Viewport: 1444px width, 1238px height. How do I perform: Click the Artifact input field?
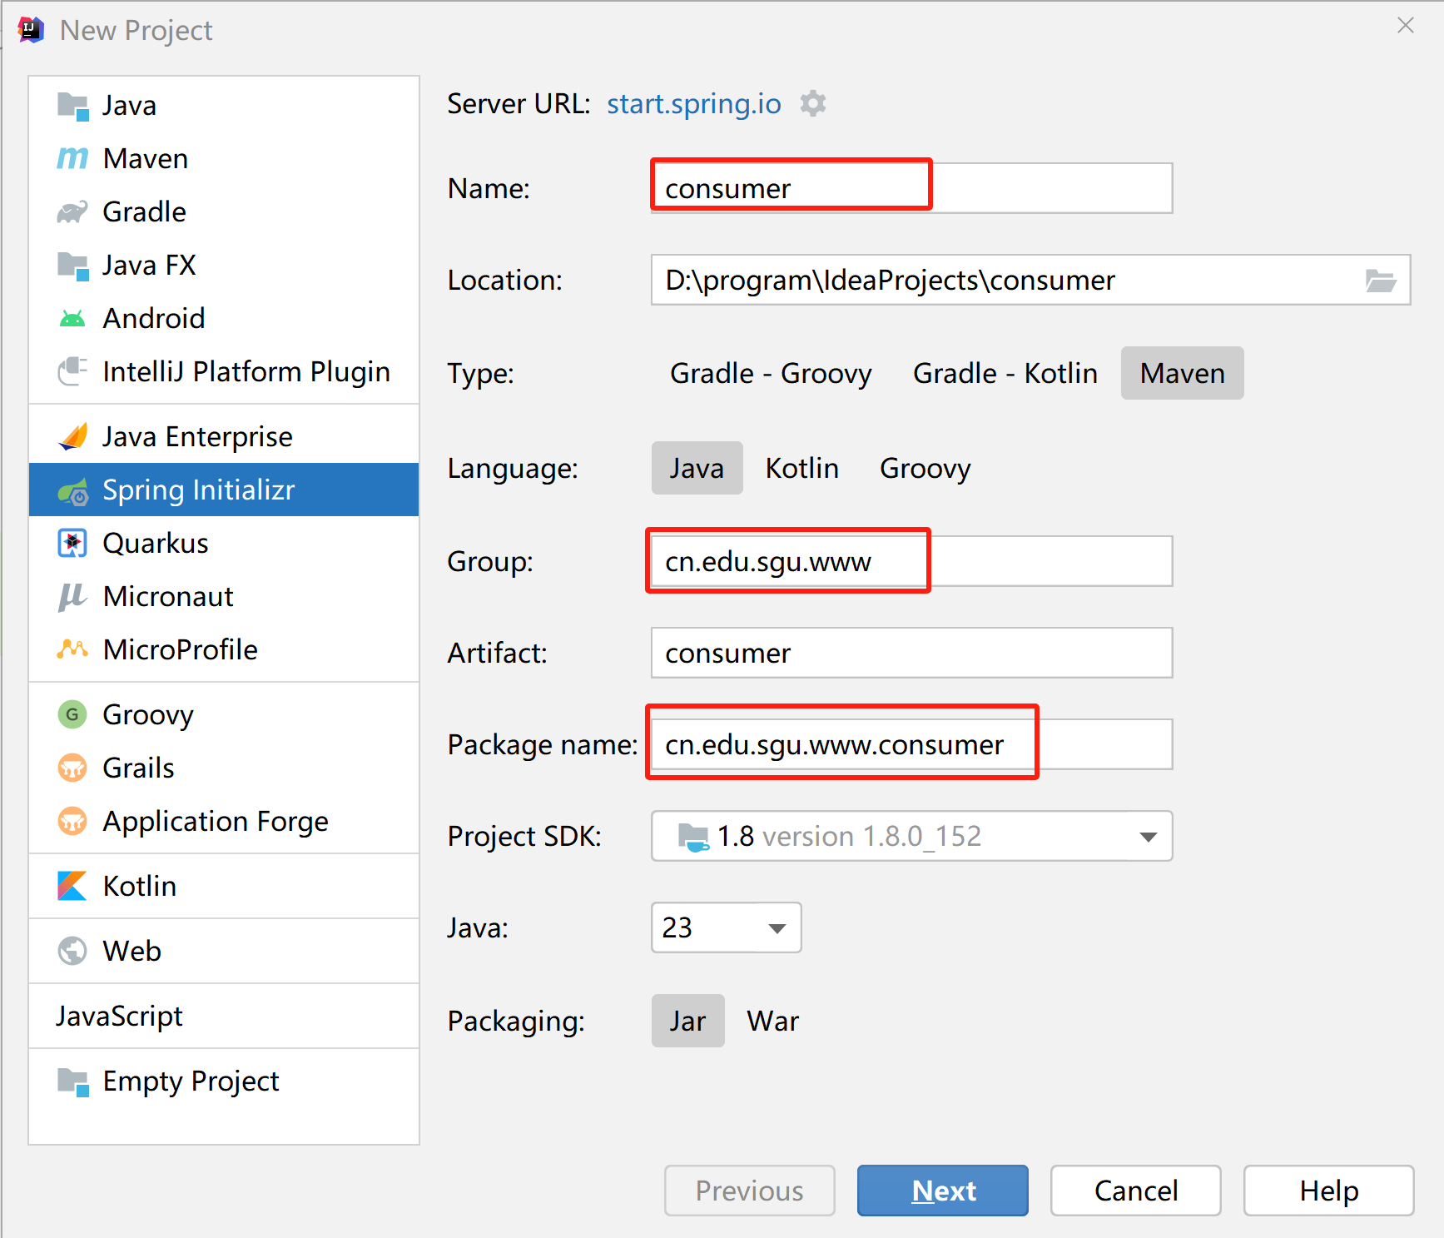[x=912, y=653]
